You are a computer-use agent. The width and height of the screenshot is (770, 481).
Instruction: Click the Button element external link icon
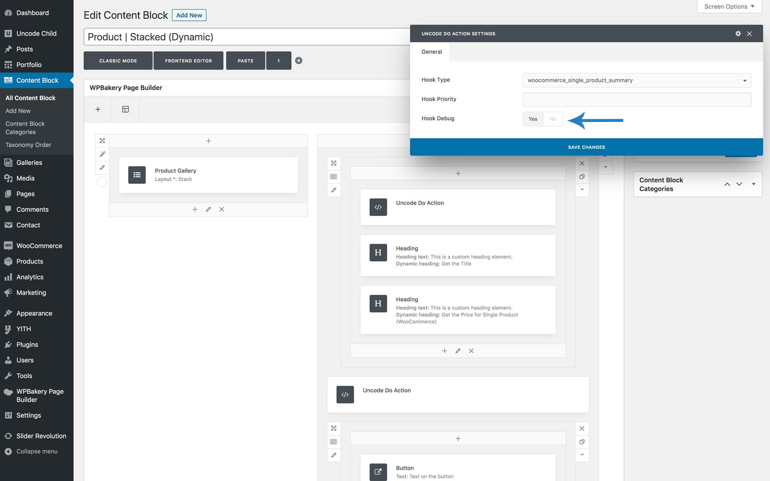(378, 472)
